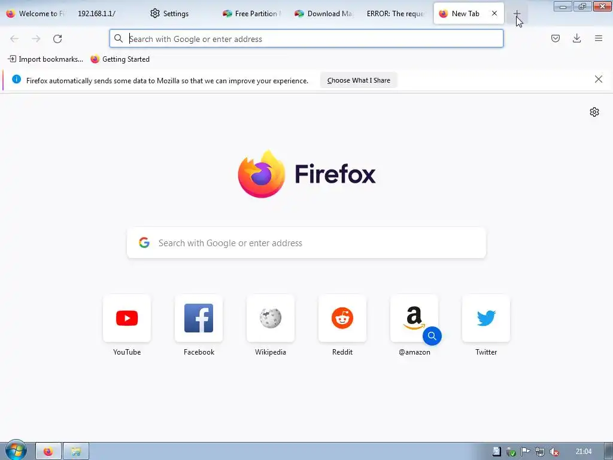Switch to the Welcome to Firefox tab

pos(37,14)
